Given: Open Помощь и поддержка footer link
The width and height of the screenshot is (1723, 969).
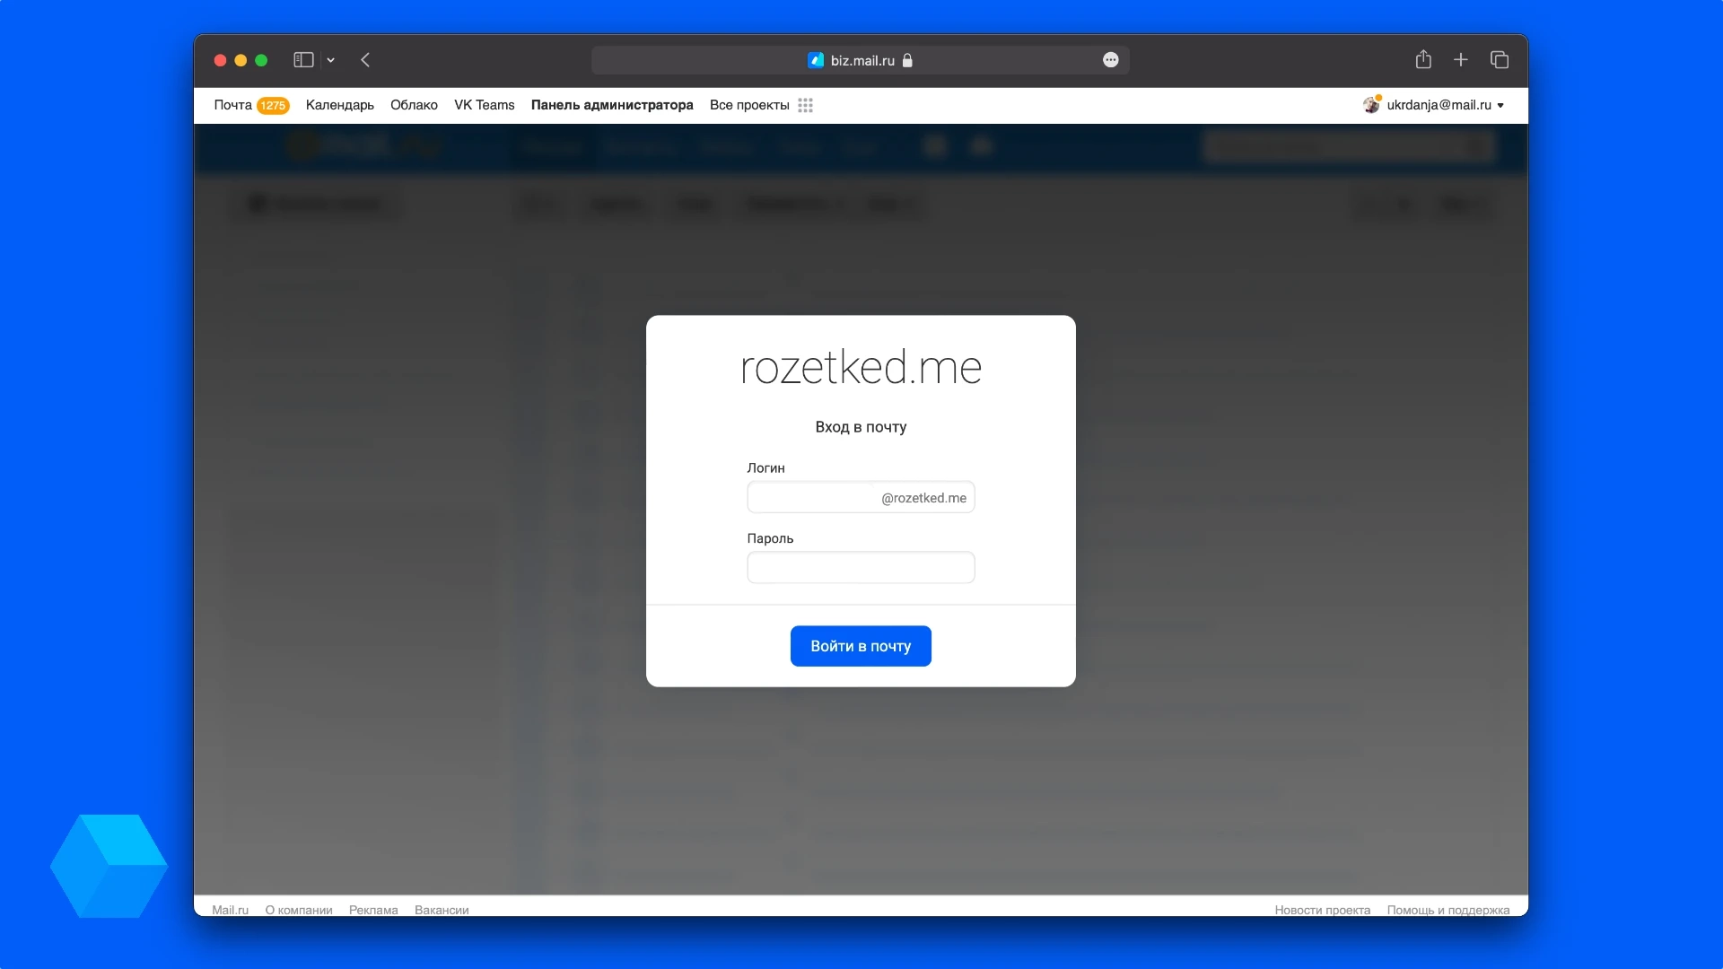Looking at the screenshot, I should coord(1447,909).
